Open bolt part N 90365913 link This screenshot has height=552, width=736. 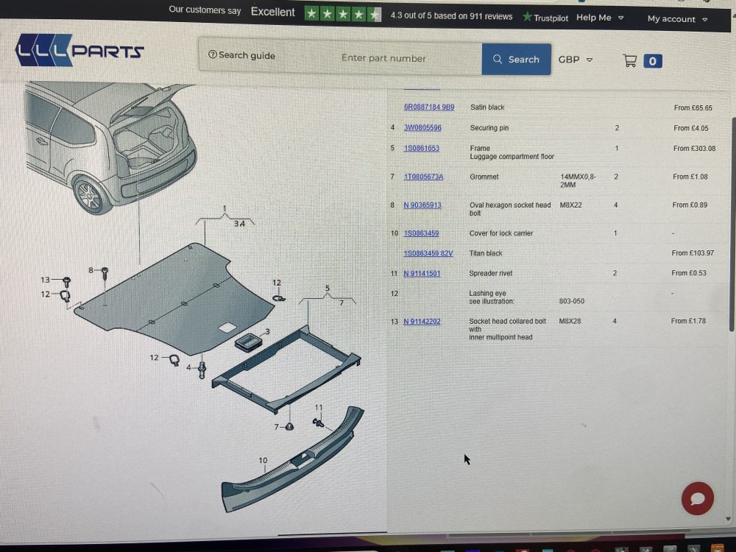tap(422, 205)
